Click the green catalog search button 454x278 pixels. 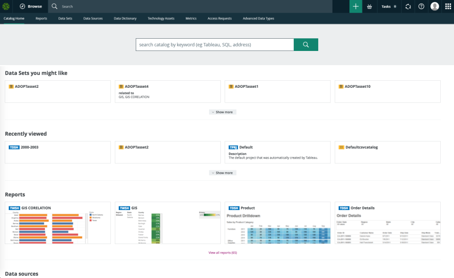[x=306, y=44]
